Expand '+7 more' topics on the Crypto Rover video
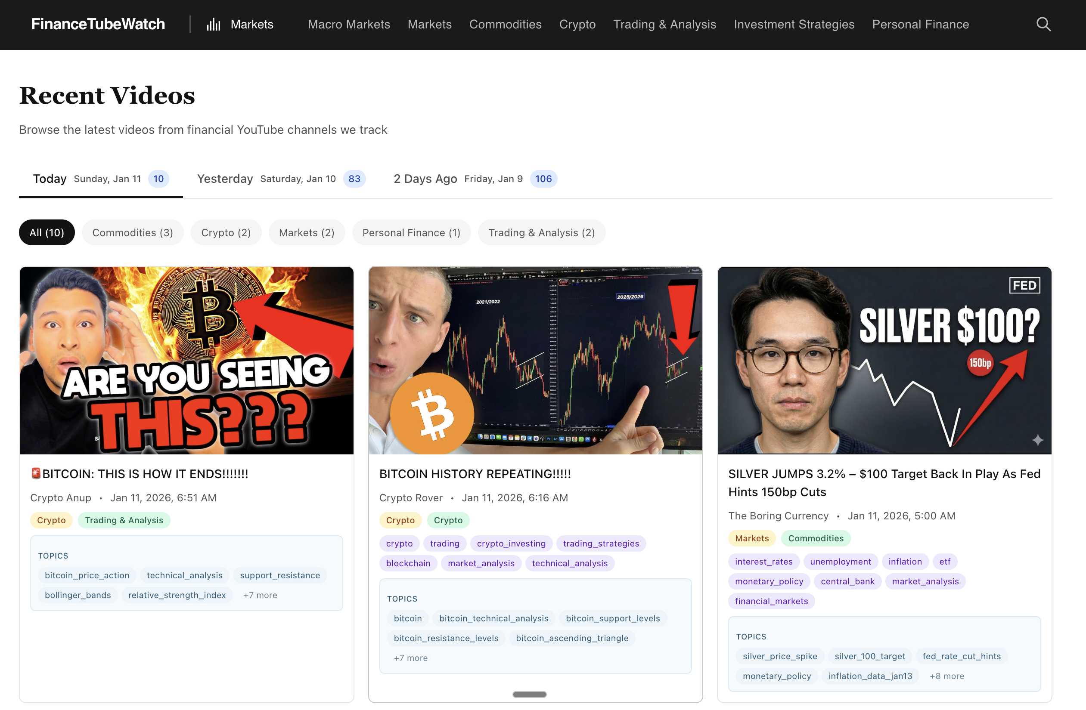1086x710 pixels. coord(410,658)
